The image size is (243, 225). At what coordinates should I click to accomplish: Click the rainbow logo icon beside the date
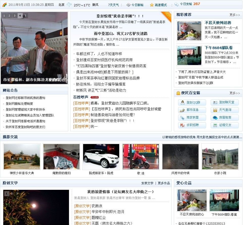[x=5, y=5]
